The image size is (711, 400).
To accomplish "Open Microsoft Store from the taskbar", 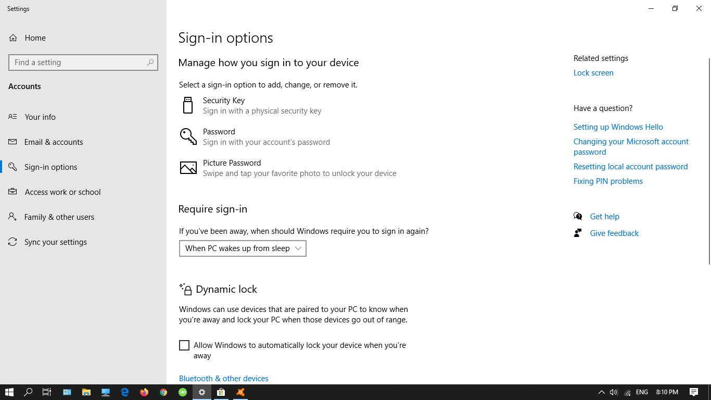I will coord(221,392).
